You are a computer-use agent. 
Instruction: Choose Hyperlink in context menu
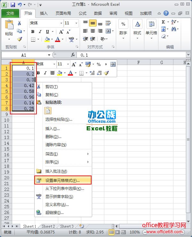(x=63, y=213)
